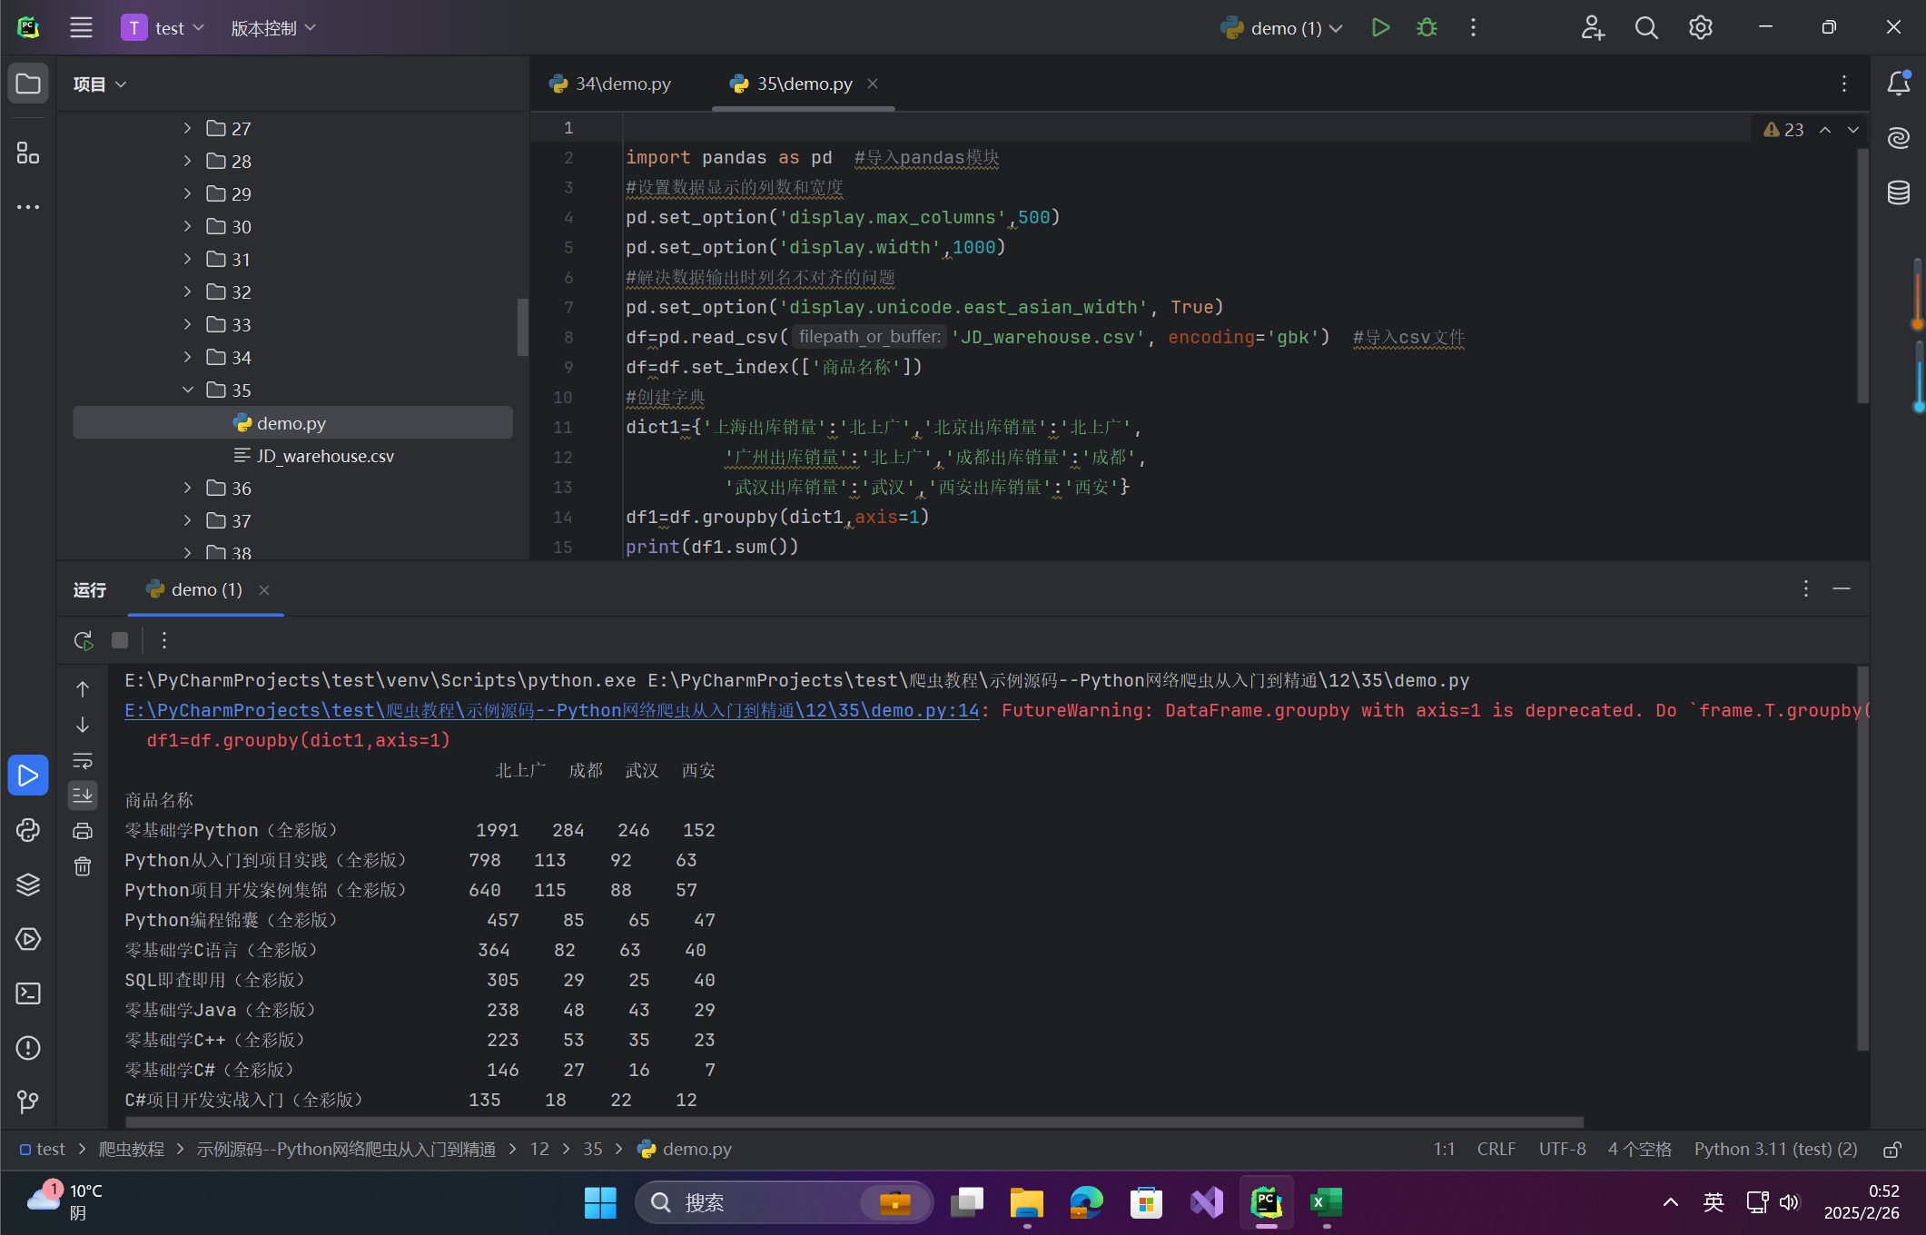Open Notifications bell panel
The image size is (1926, 1235).
(1899, 84)
